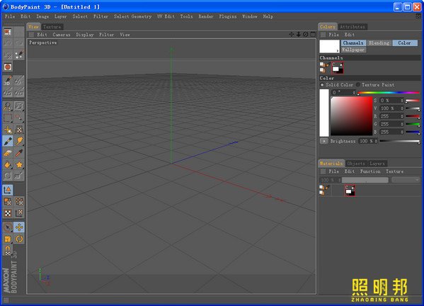The image size is (424, 306).
Task: Select the Fill bucket tool
Action: [8, 165]
